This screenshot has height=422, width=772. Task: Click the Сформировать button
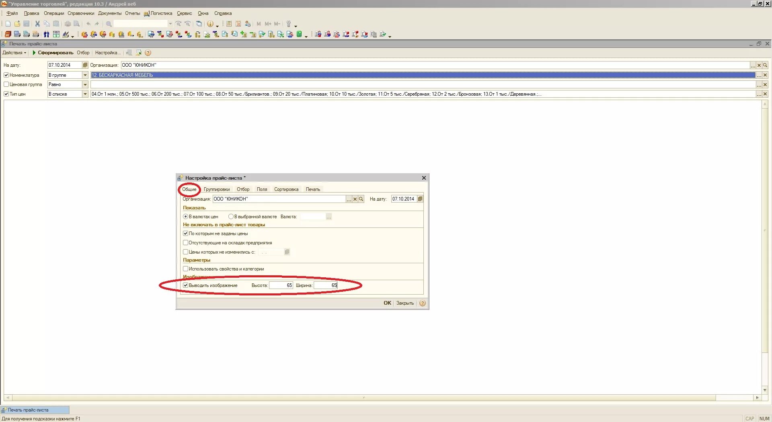coord(53,53)
